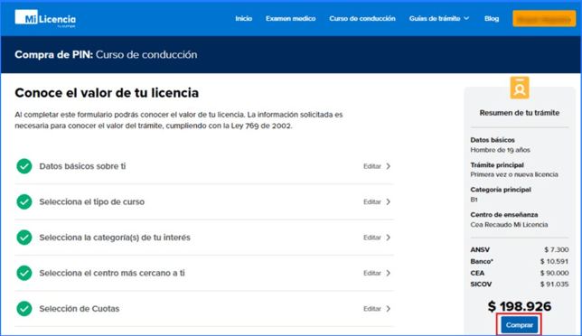Viewport: 582px width, 336px height.
Task: Click the ANSV $ 7.300 amount
Action: tap(557, 249)
